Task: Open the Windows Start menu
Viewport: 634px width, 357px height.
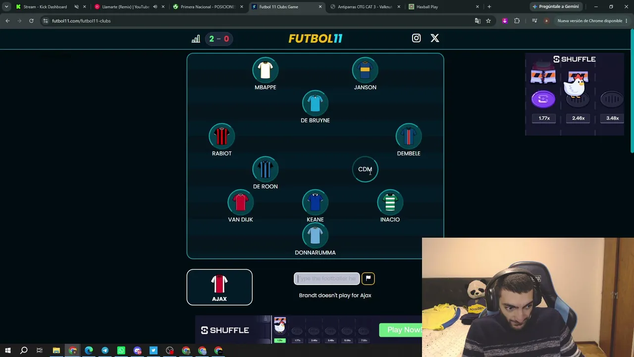Action: (7, 351)
